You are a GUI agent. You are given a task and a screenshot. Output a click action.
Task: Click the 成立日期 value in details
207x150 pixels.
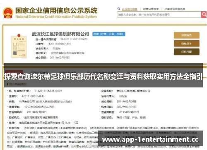click(x=126, y=102)
